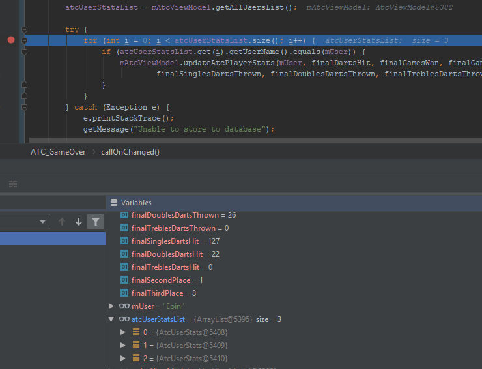Click list element icon for index 2
This screenshot has width=482, height=369.
[136, 358]
